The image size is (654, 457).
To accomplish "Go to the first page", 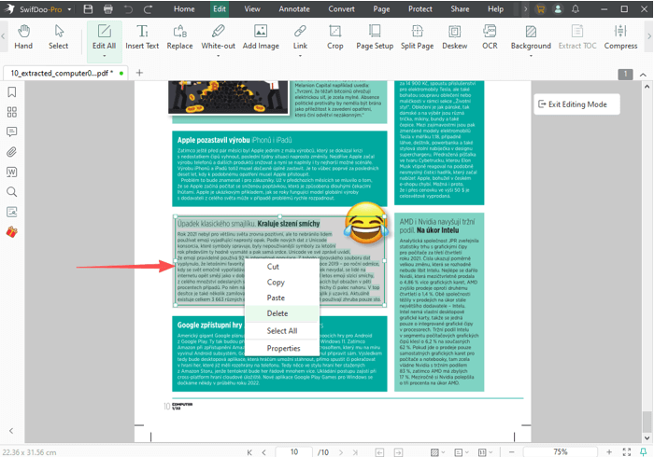I will click(249, 452).
